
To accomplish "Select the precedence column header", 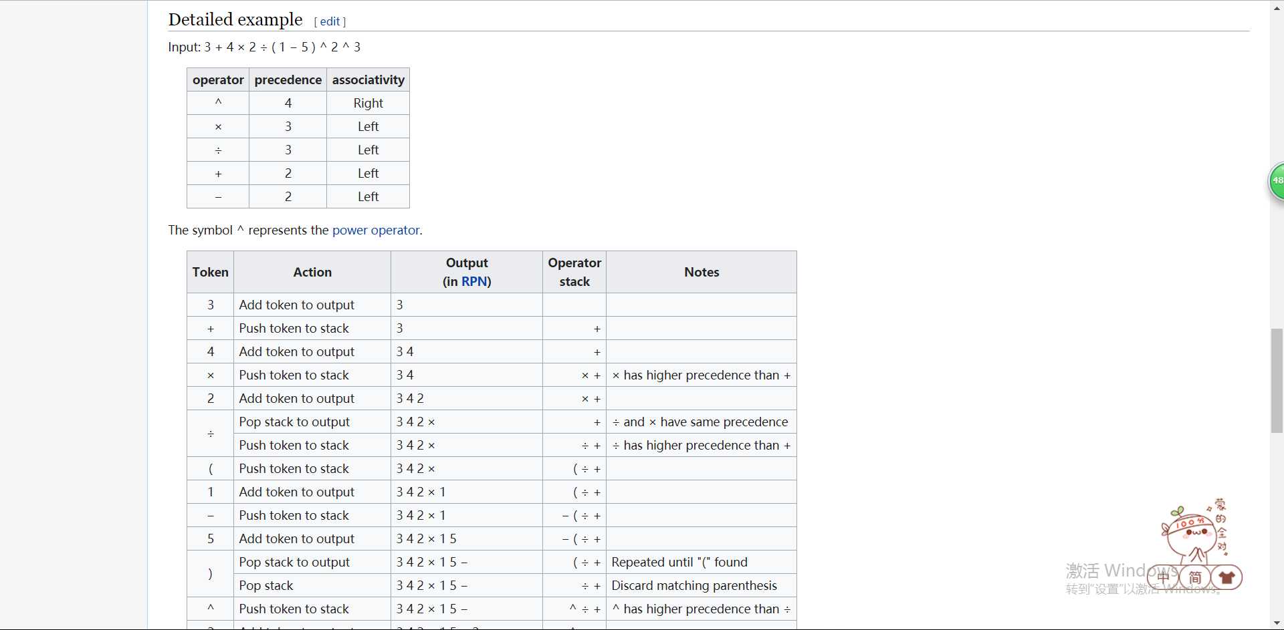I will pos(288,80).
